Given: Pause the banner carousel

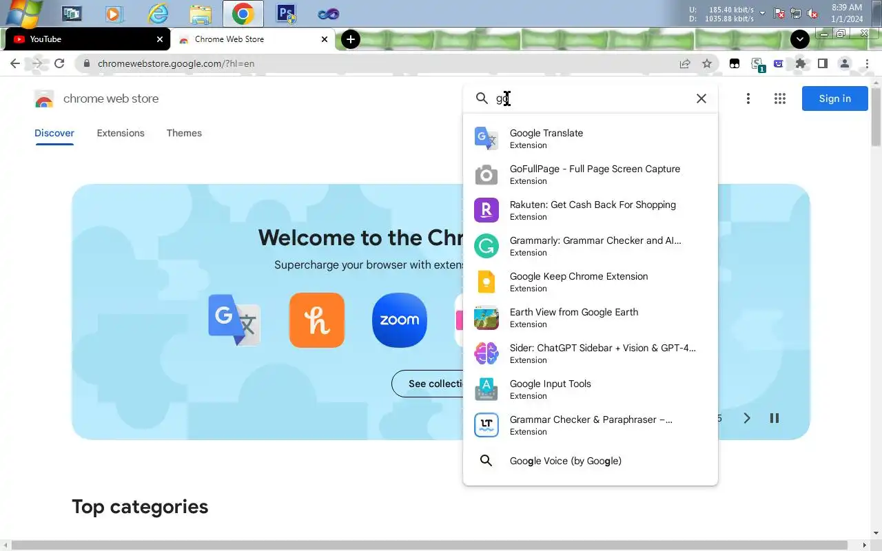Looking at the screenshot, I should pyautogui.click(x=775, y=418).
